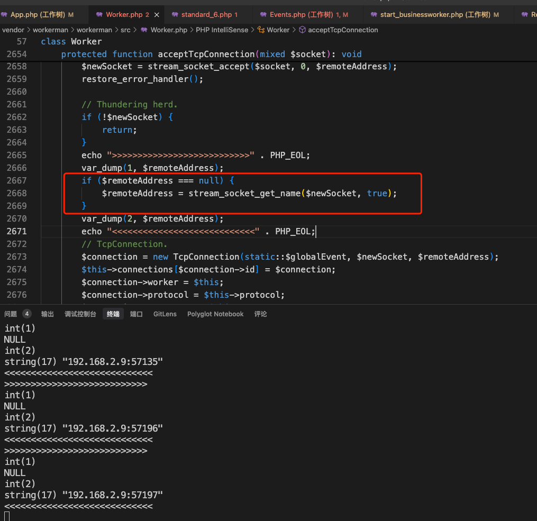Click line number 2667 in the gutter

pos(17,181)
